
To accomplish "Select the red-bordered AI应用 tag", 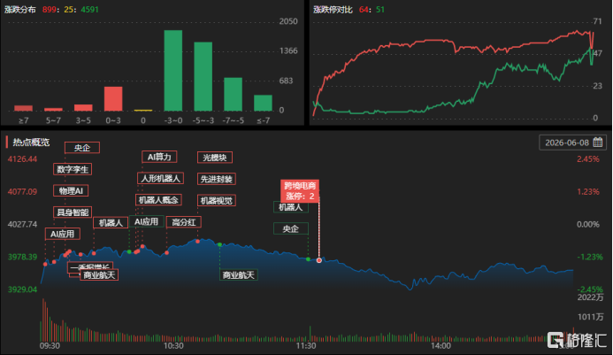I will (x=63, y=234).
